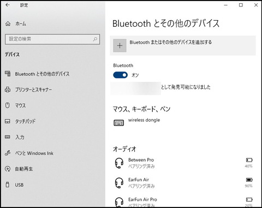Open the printer icon in sidebar
262x208 pixels.
pyautogui.click(x=8, y=90)
